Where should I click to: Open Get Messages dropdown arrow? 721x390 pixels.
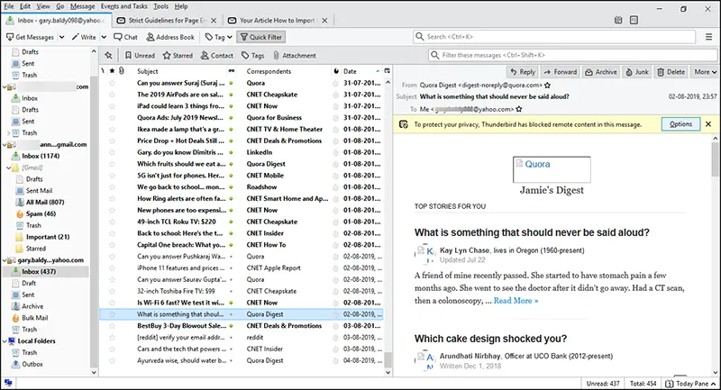(x=61, y=37)
